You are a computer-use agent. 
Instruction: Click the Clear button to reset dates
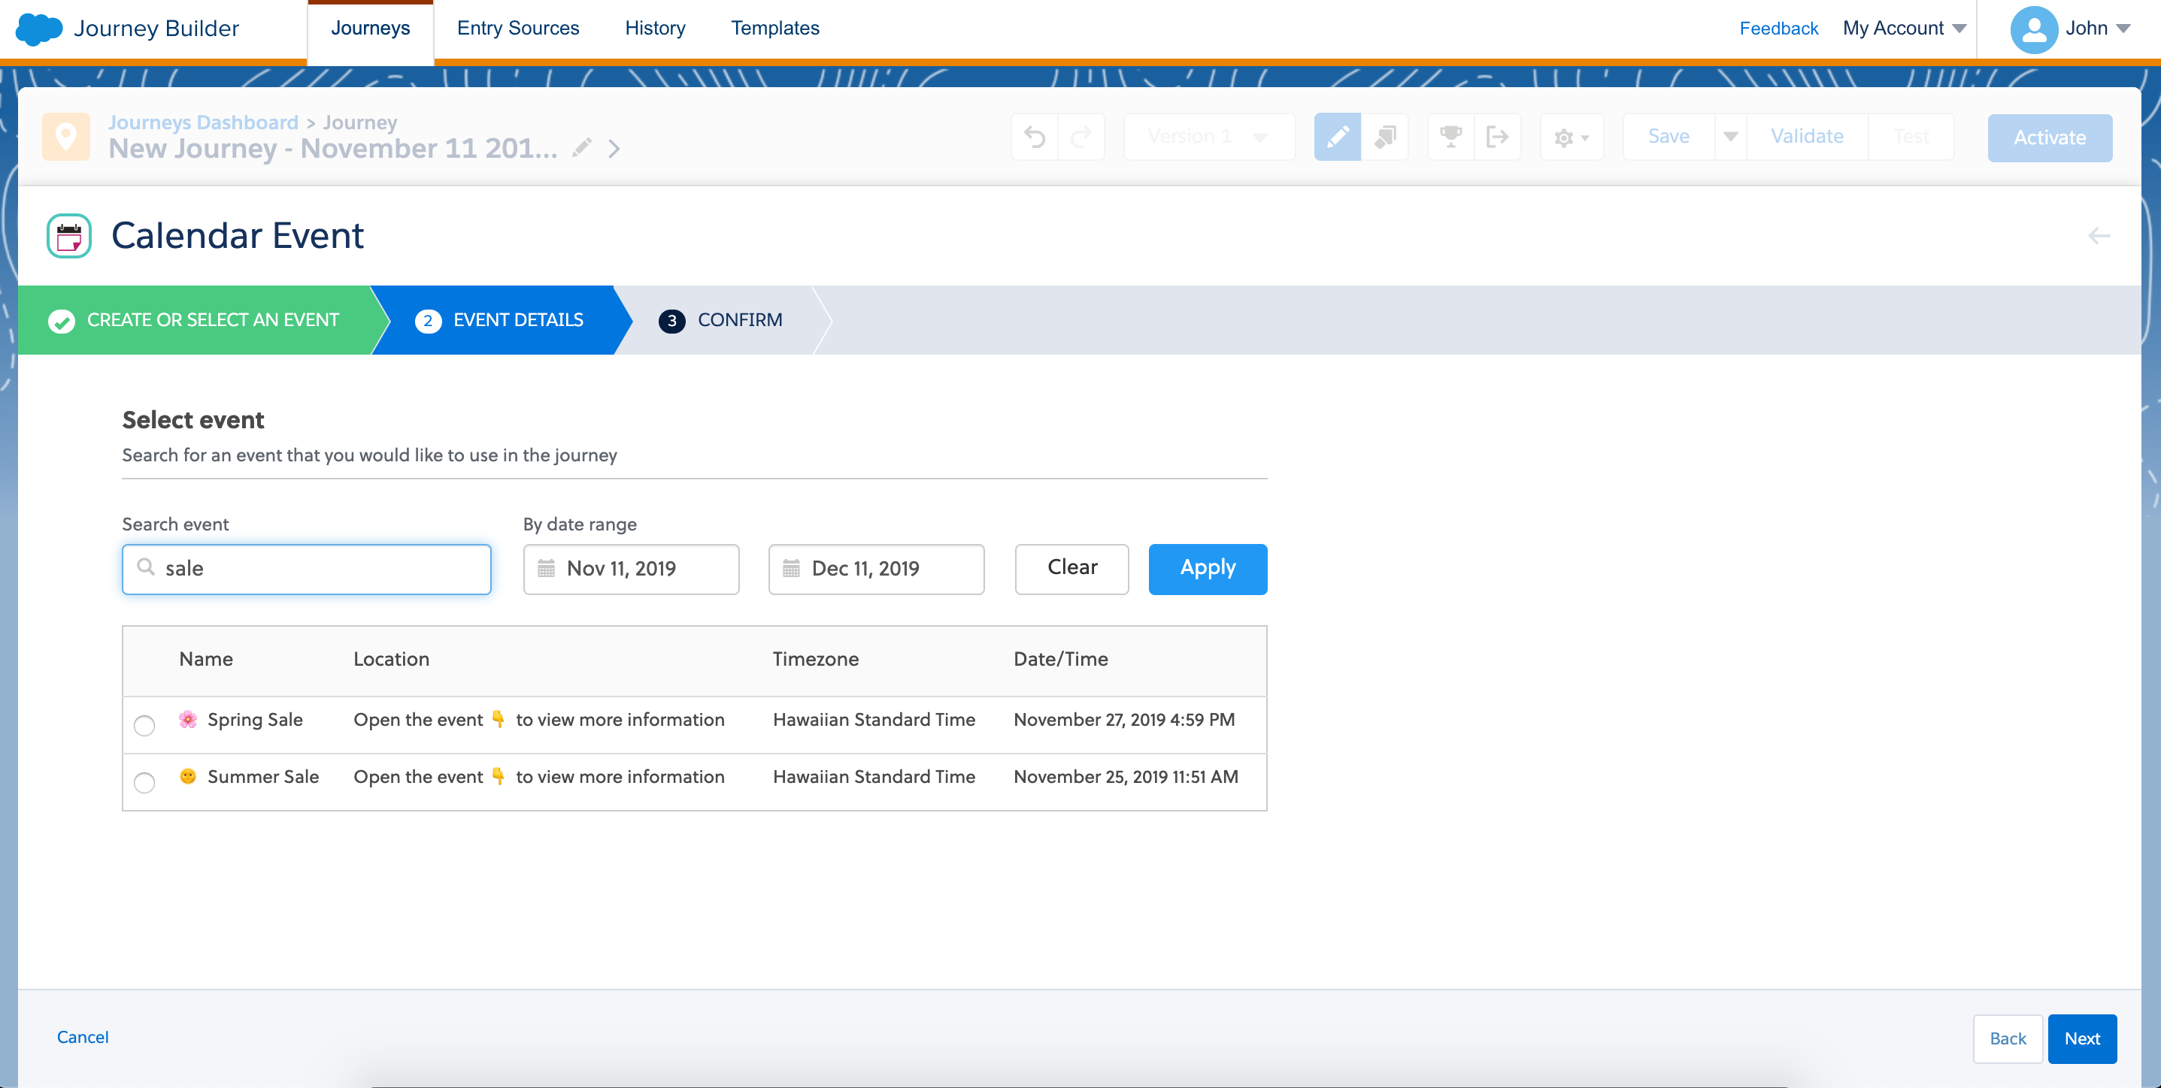coord(1073,567)
